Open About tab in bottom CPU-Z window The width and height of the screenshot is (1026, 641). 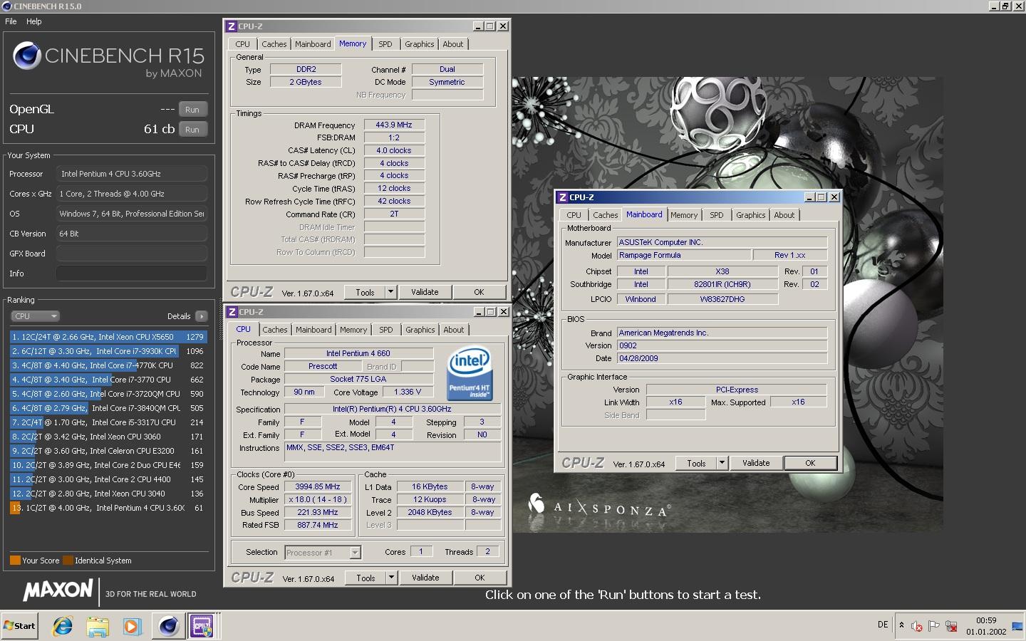click(453, 330)
